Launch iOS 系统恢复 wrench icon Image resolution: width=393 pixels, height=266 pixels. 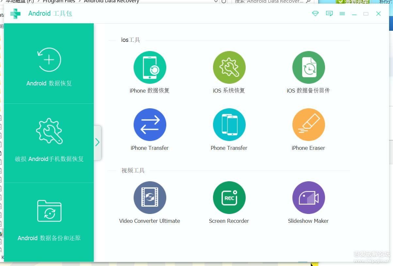(x=229, y=67)
